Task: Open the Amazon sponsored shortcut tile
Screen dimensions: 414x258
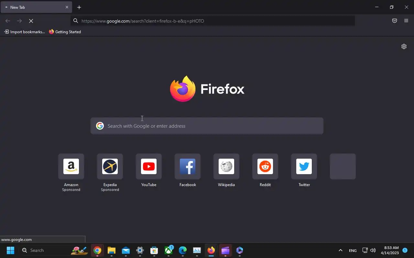Action: tap(71, 166)
